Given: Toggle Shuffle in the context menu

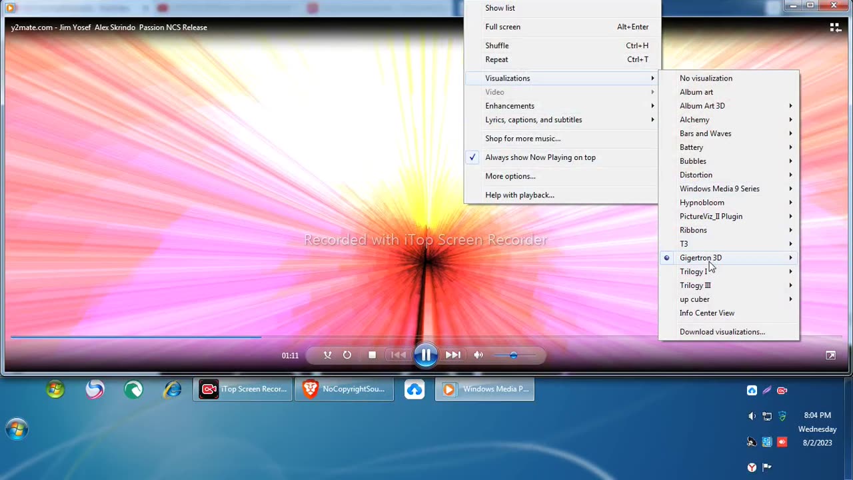Looking at the screenshot, I should (x=561, y=45).
